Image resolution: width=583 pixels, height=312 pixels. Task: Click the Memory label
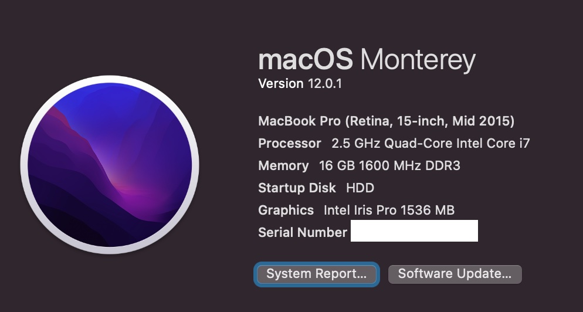(283, 166)
